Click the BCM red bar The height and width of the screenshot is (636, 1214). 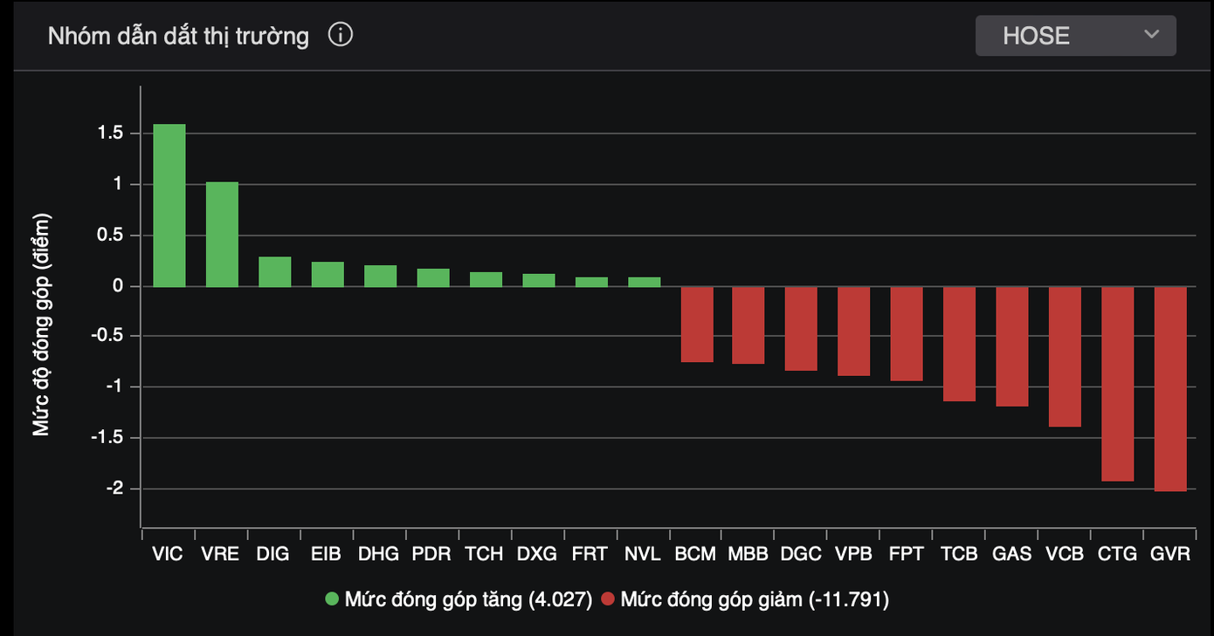coord(697,325)
